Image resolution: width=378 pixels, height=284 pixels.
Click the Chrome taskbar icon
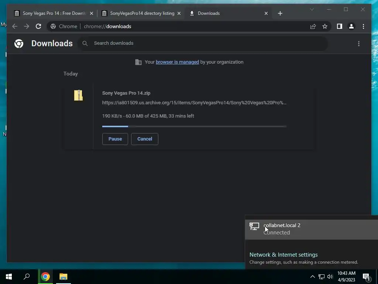coord(45,277)
